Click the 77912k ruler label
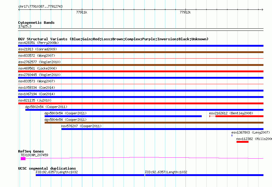 [x=185, y=12]
